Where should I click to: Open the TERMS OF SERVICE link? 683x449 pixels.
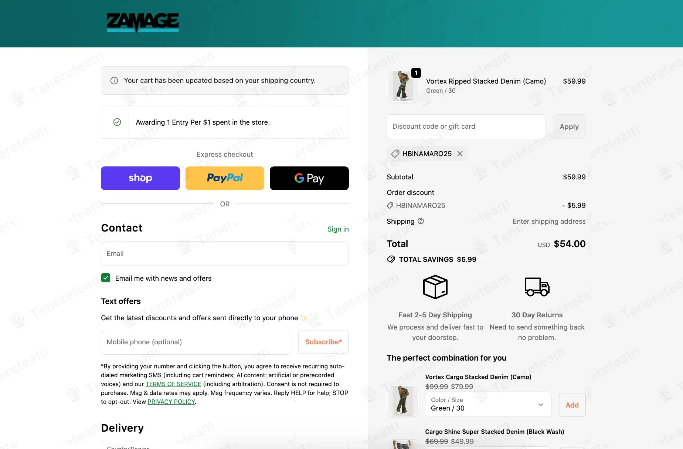[x=173, y=384]
